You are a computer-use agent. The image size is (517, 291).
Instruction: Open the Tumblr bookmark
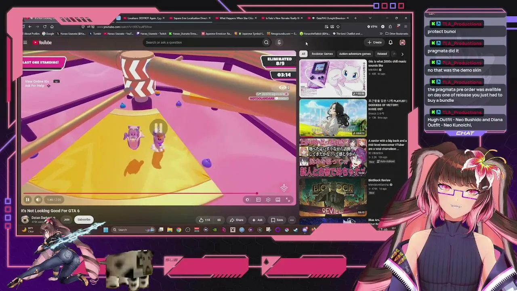(x=95, y=34)
